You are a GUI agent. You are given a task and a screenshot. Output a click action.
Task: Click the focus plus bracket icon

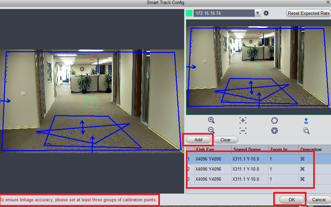243,121
